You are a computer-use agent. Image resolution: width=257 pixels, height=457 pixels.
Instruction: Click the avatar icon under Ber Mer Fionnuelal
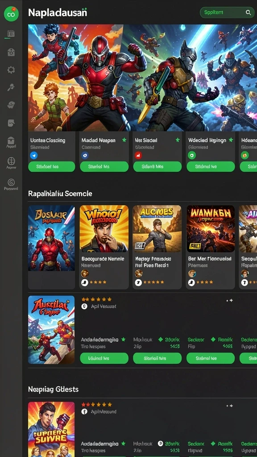point(192,274)
